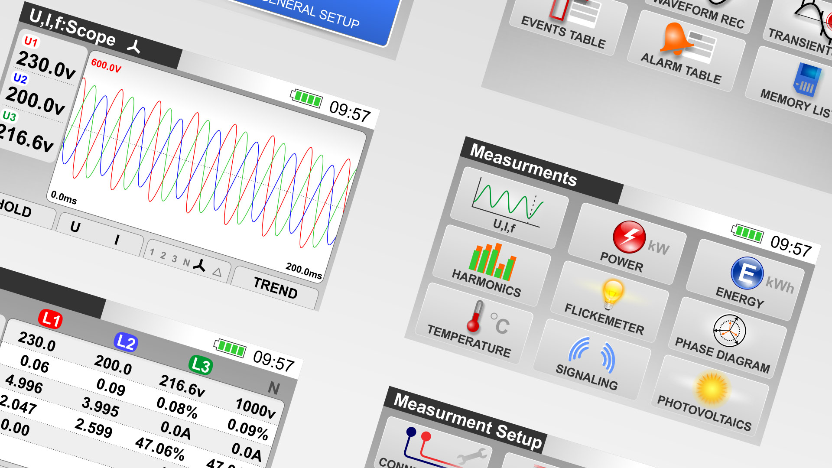Click the U,I,f:Scope title bar
Screen dimensions: 832x468
101,36
